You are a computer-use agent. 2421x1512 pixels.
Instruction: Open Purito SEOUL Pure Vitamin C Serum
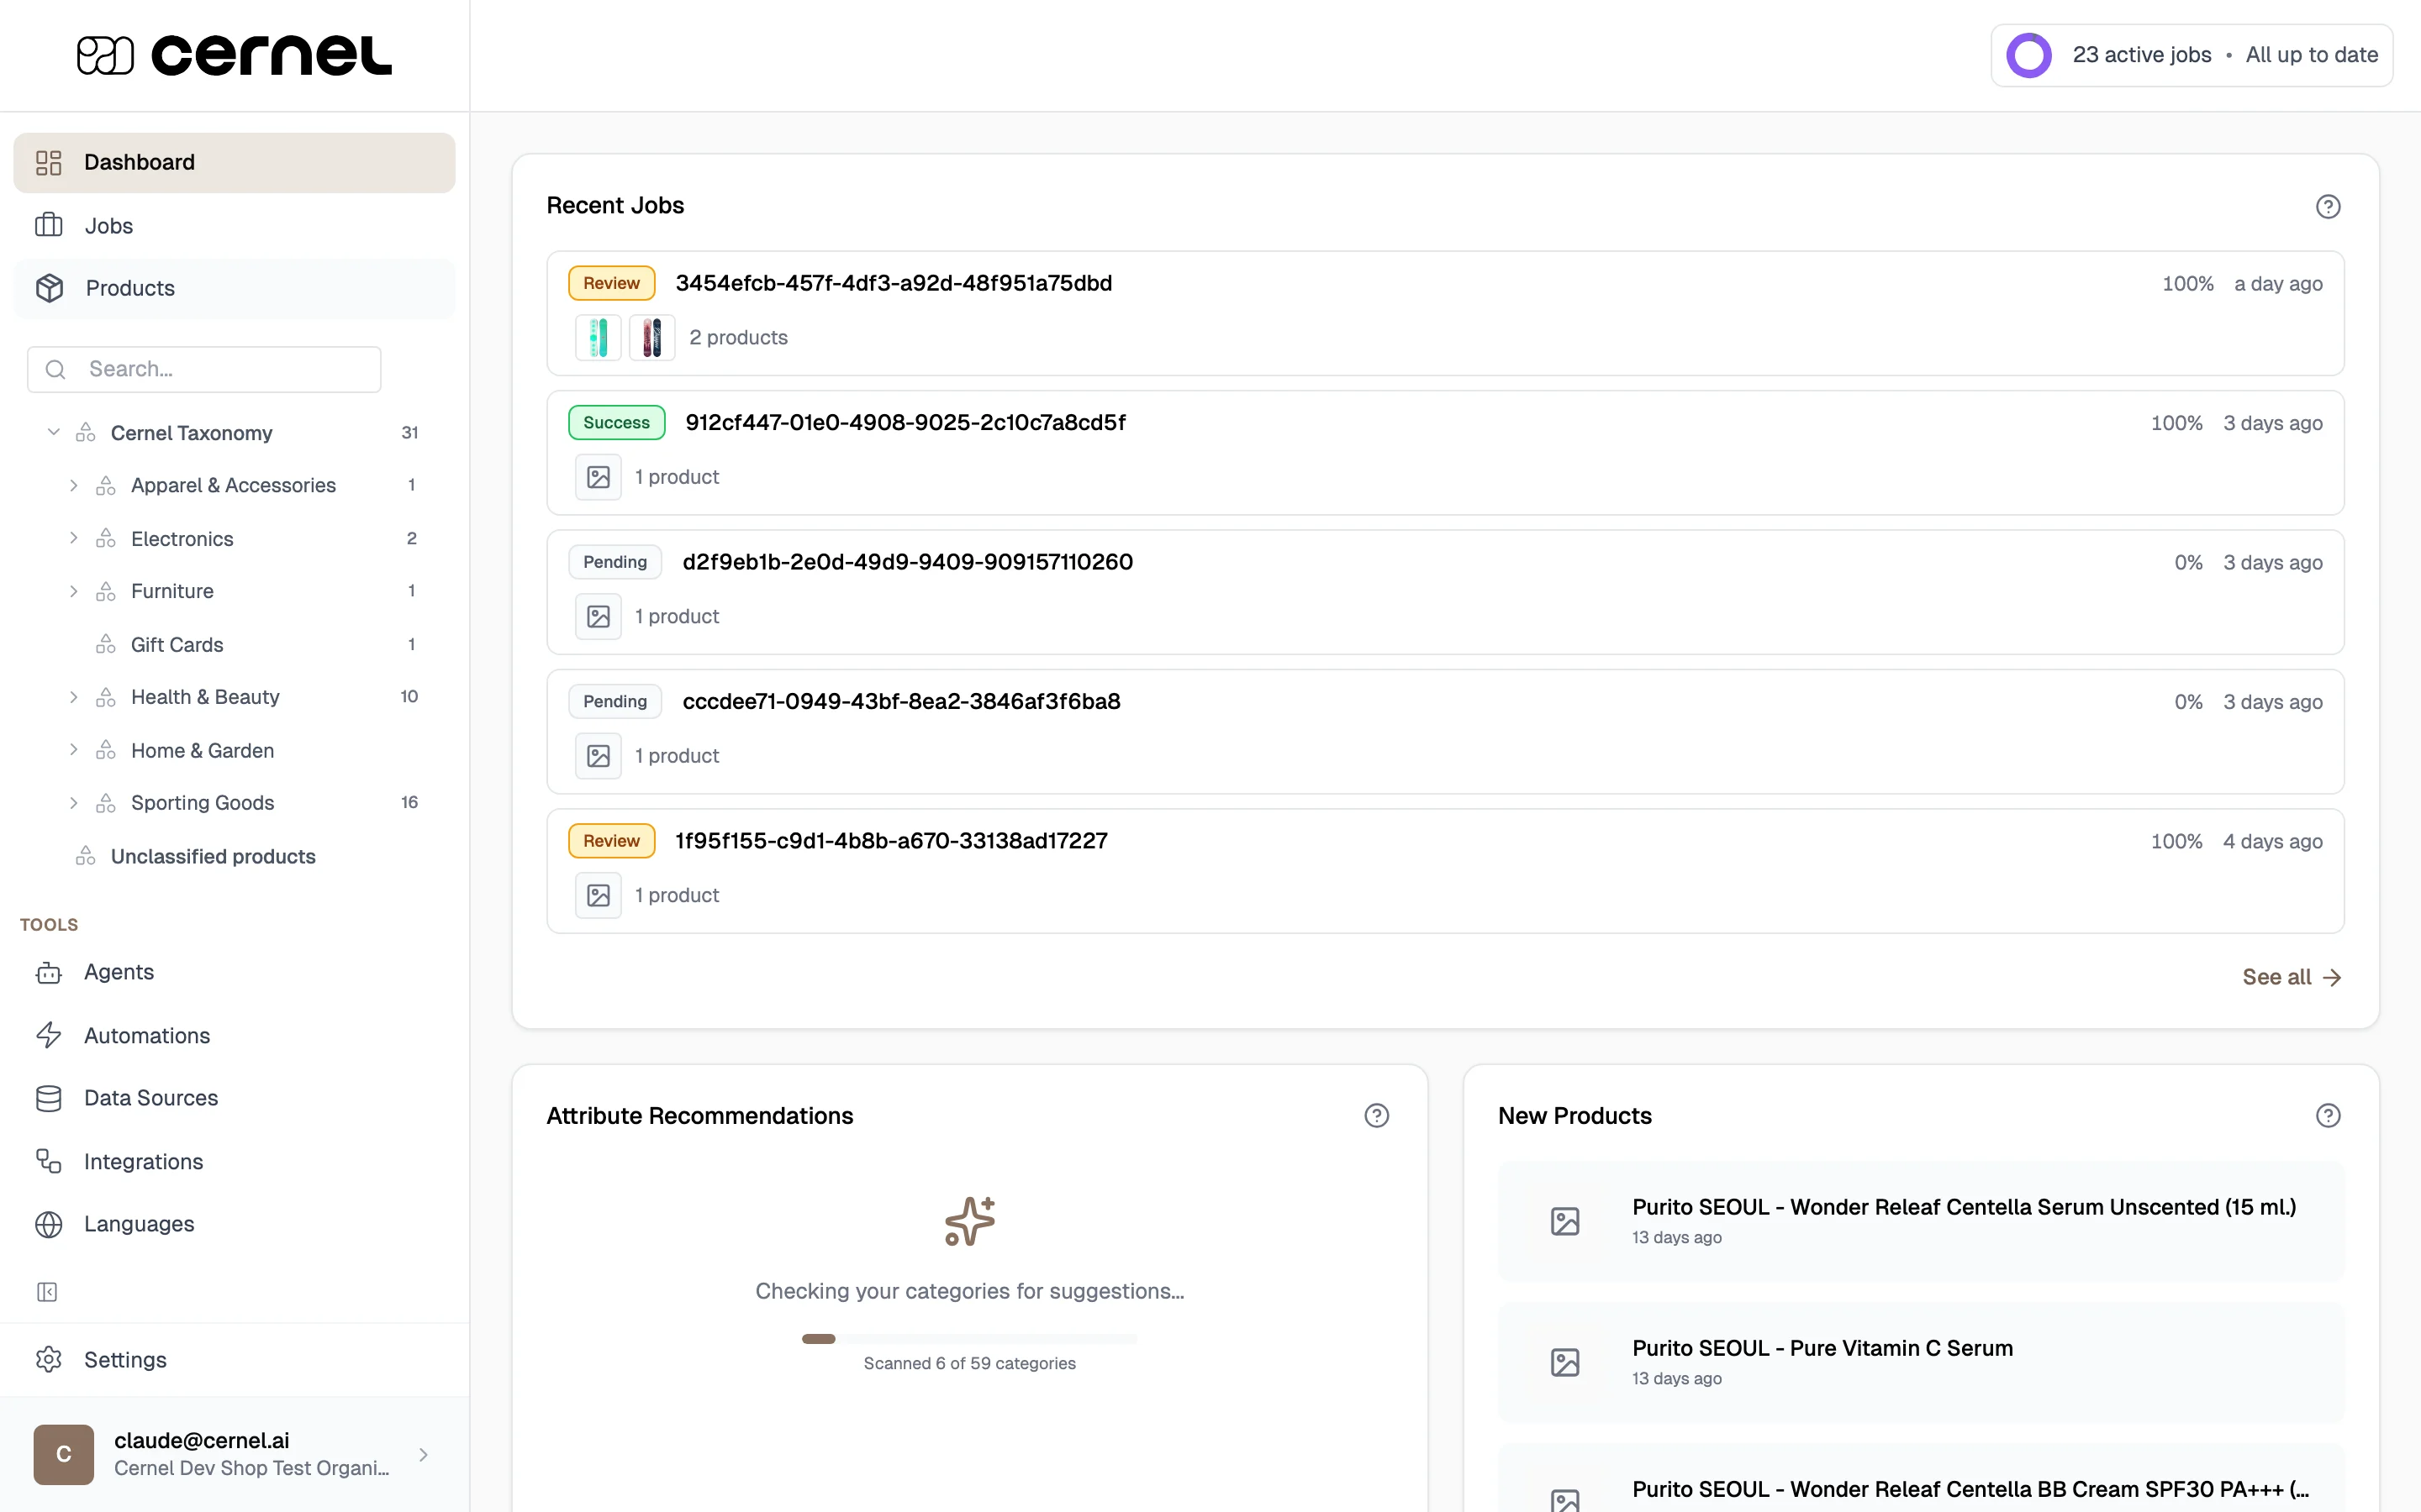[x=1921, y=1362]
